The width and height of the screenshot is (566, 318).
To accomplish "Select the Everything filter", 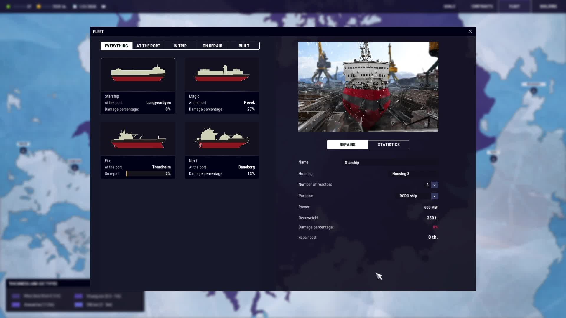I will 116,46.
